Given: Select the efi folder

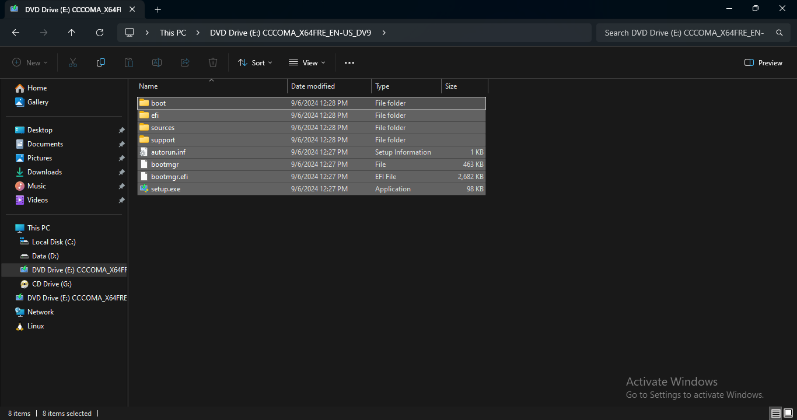Looking at the screenshot, I should pos(312,116).
